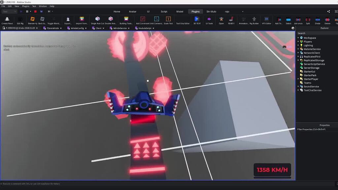Open the Import from... plugin

[82, 20]
